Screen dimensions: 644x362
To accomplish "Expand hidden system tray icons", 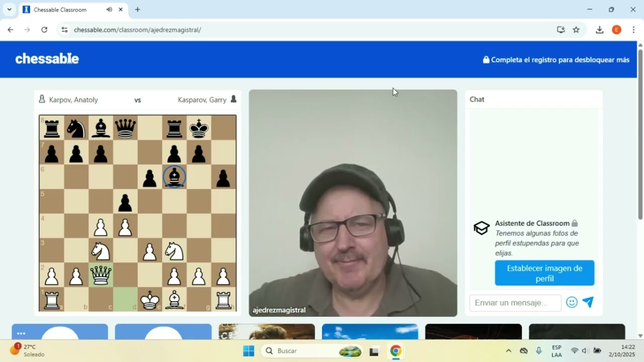I will pos(509,350).
